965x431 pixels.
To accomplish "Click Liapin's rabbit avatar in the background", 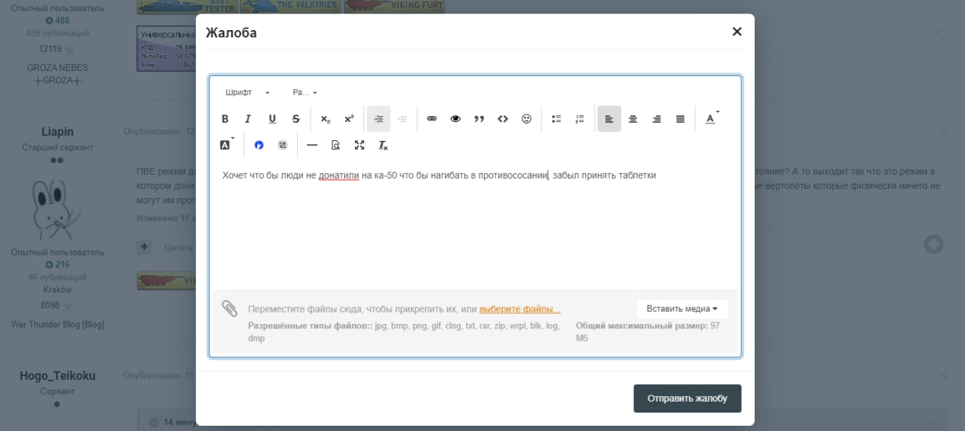I will click(x=57, y=209).
